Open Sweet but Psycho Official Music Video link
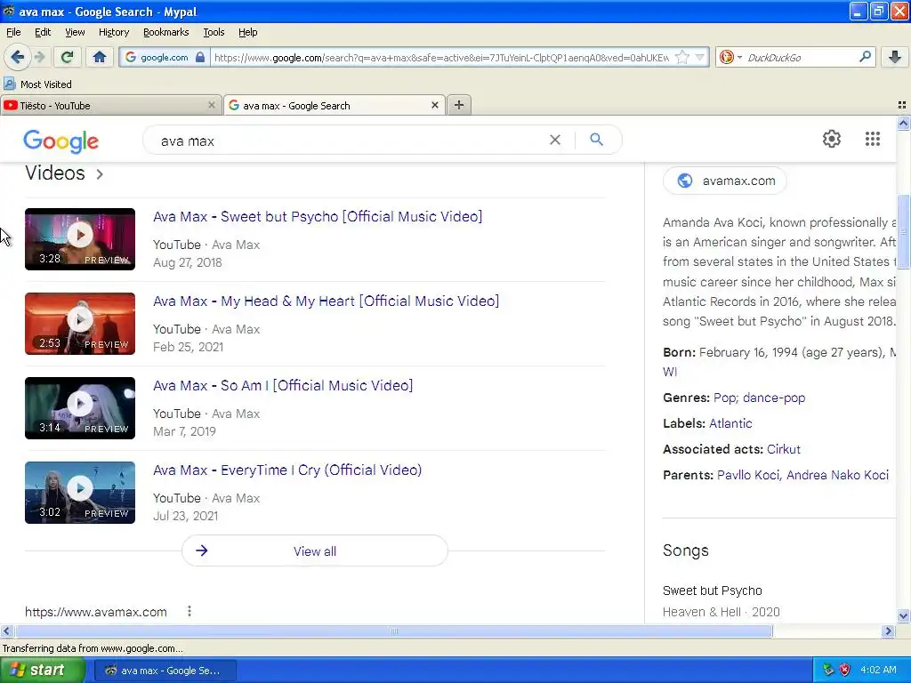The image size is (911, 683). (x=318, y=217)
